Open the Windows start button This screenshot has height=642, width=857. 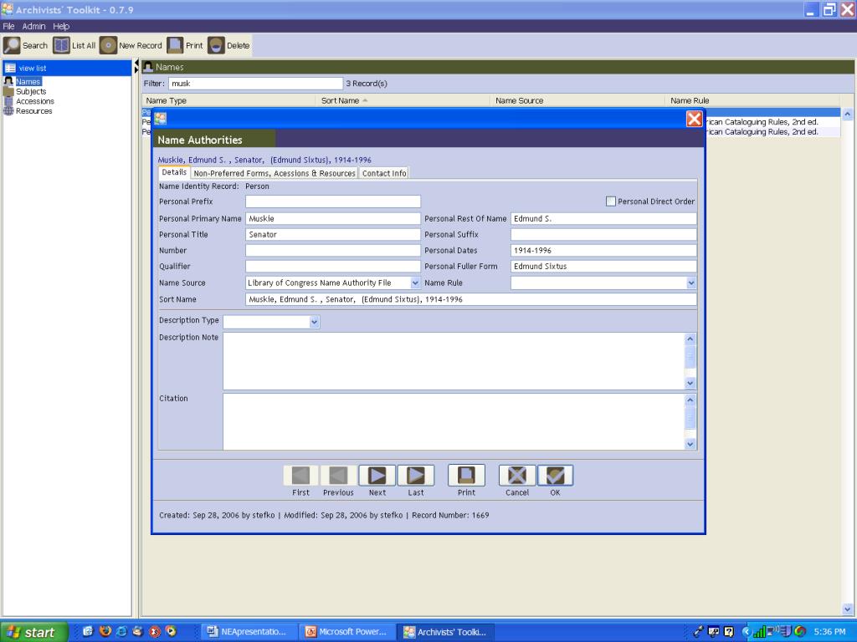(33, 632)
